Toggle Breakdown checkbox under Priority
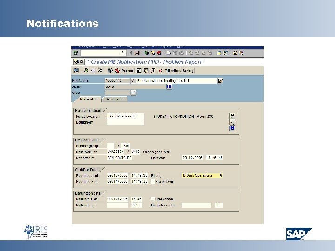Image resolution: width=335 pixels, height=251 pixels. (x=153, y=181)
